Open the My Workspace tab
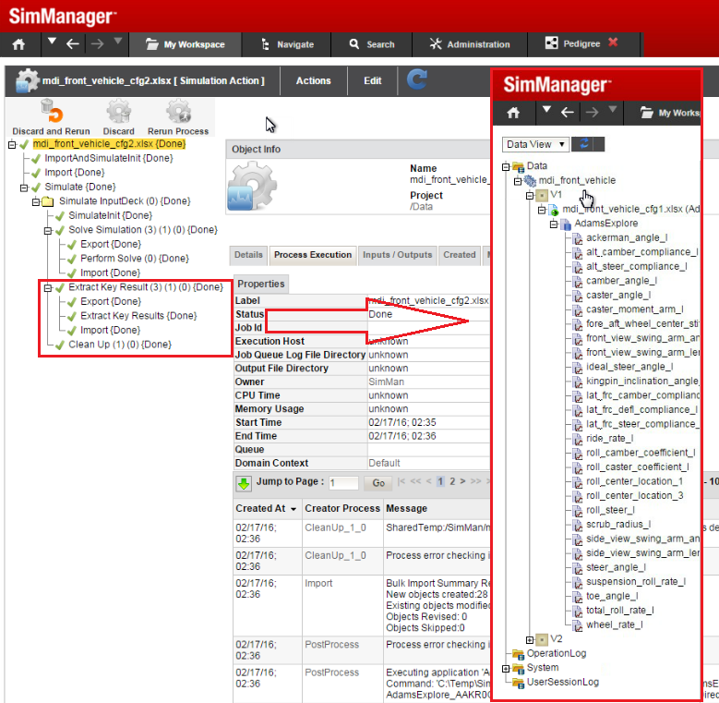Screen dimensions: 719x703 pyautogui.click(x=186, y=44)
